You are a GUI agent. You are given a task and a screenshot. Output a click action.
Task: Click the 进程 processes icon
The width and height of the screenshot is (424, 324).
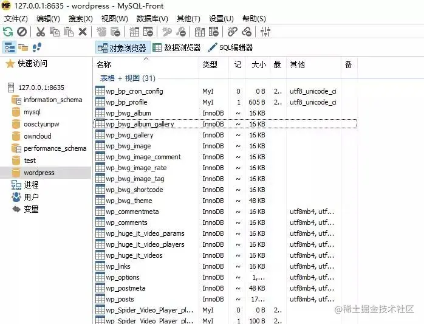(x=16, y=185)
